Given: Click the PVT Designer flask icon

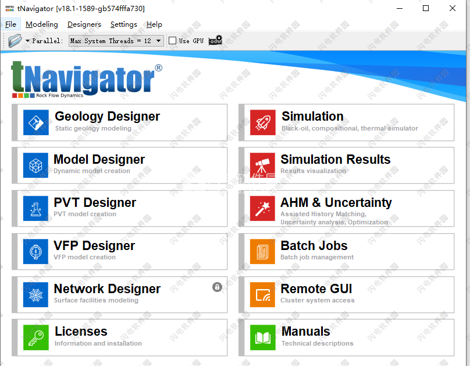Looking at the screenshot, I should (x=35, y=209).
